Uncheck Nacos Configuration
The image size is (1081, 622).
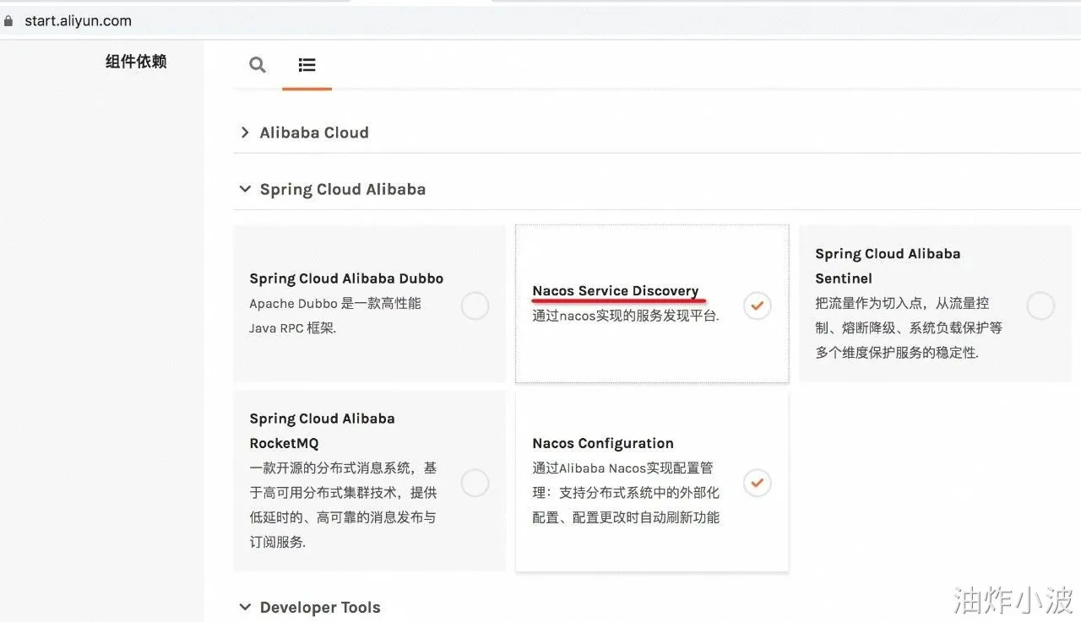coord(758,483)
